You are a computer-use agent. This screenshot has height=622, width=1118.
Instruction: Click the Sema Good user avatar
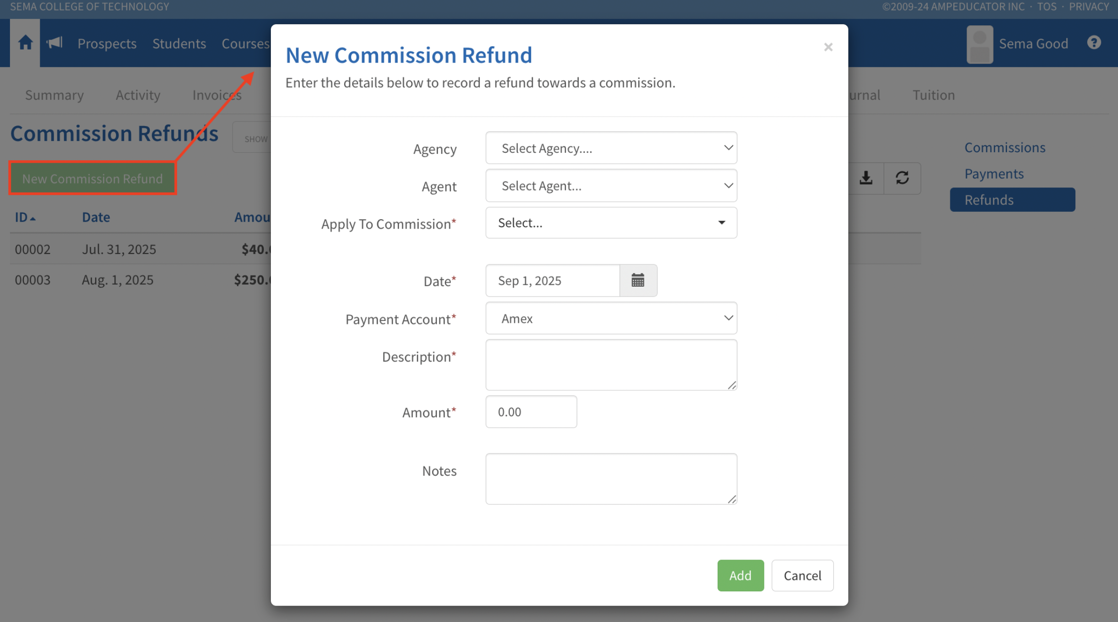980,44
